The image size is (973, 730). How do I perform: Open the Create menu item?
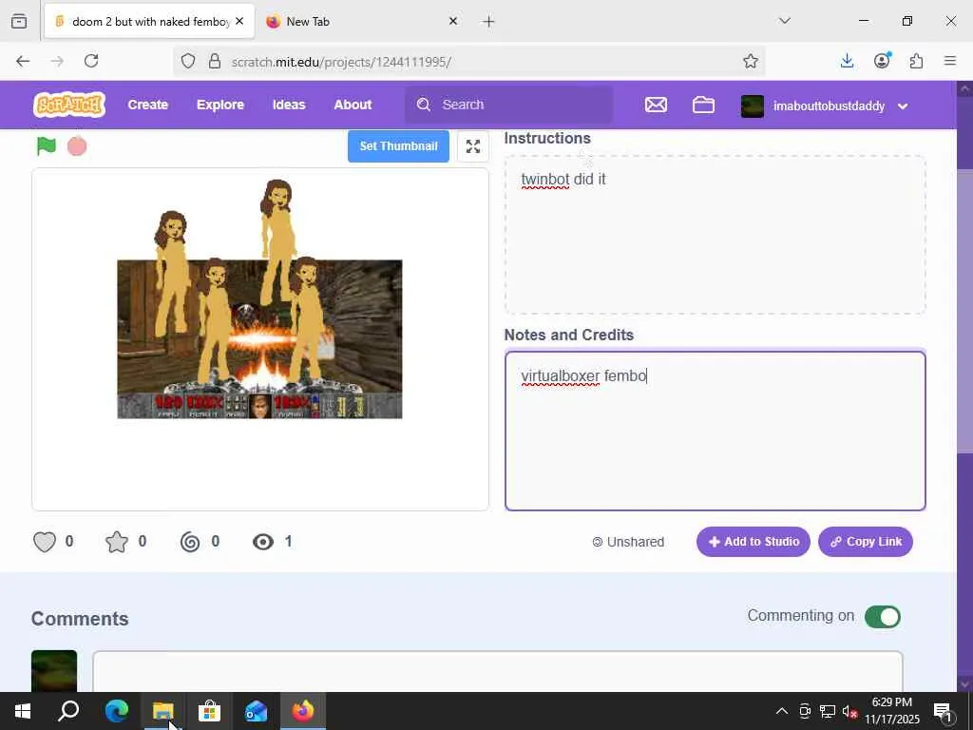[x=147, y=105]
